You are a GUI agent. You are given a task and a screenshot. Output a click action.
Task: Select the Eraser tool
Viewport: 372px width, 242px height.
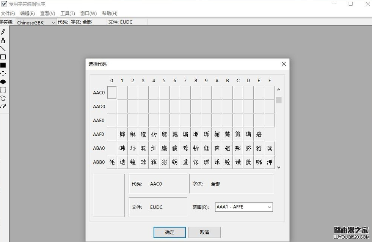point(4,106)
